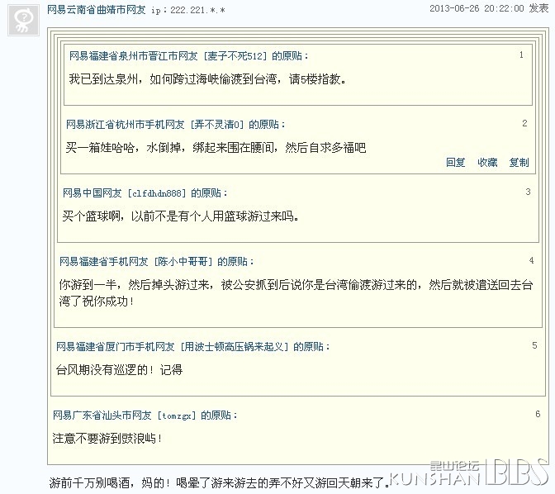Click comment text 买一箱娃哈哈，水倒掉
This screenshot has width=555, height=494.
coord(124,147)
